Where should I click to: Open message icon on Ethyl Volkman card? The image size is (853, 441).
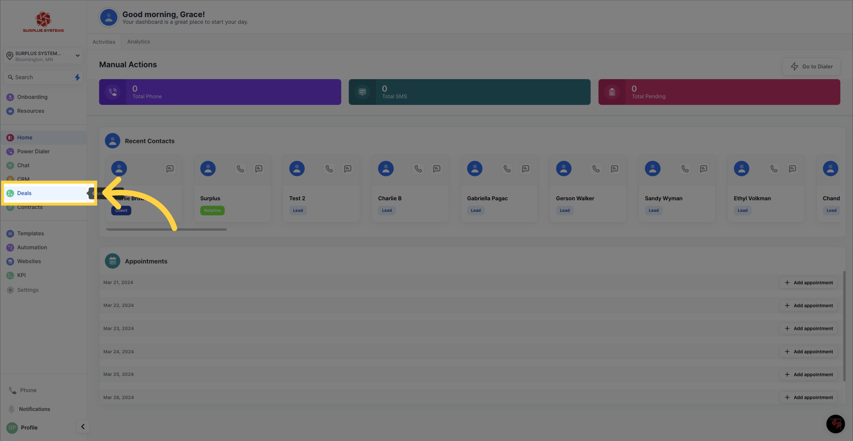(x=792, y=169)
